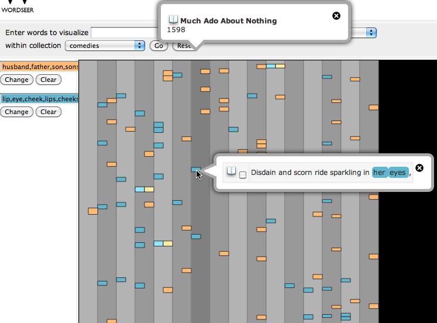Click Change under the husband,father,son word list
Image resolution: width=437 pixels, height=323 pixels.
coord(17,80)
